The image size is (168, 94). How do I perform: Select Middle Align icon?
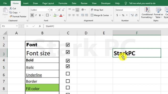[73, 10]
